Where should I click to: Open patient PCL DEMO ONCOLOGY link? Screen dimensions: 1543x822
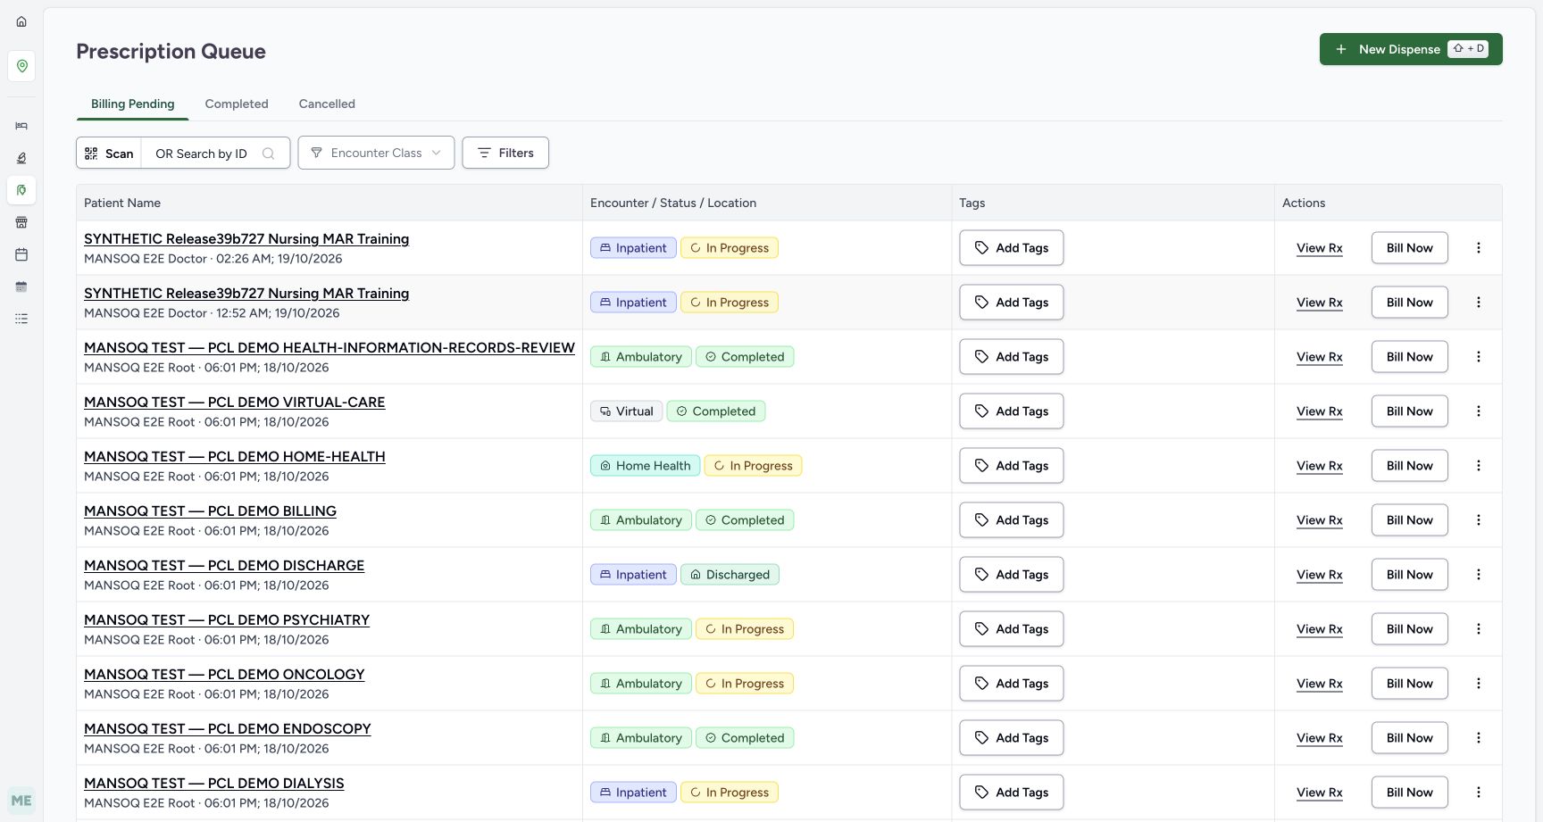coord(224,675)
